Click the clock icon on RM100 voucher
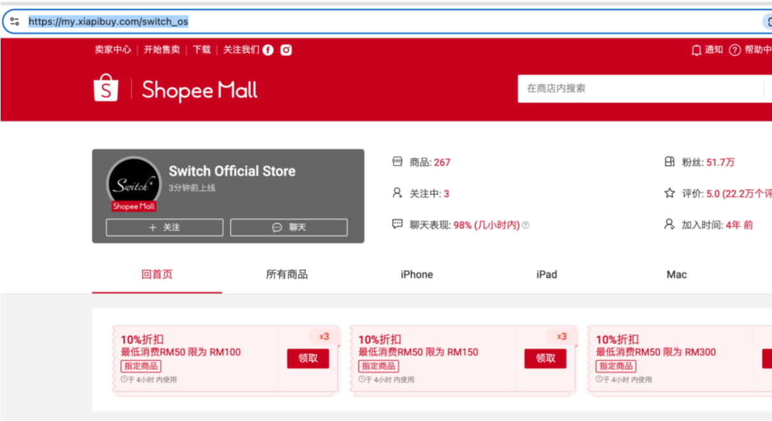Viewport: 772px width, 421px height. coord(124,379)
